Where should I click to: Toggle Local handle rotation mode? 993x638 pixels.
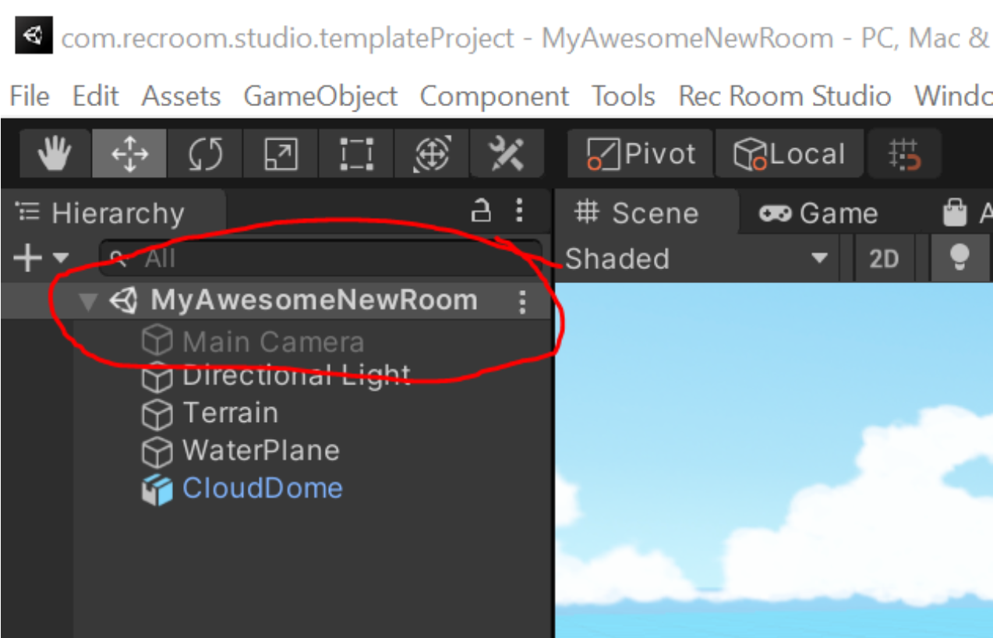[790, 154]
